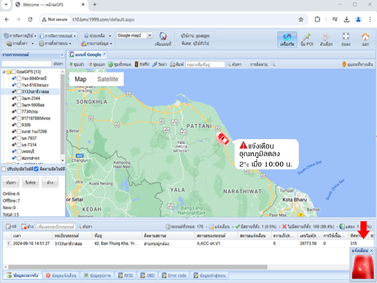Check the GoalGPS [13] group checkbox

[14, 72]
